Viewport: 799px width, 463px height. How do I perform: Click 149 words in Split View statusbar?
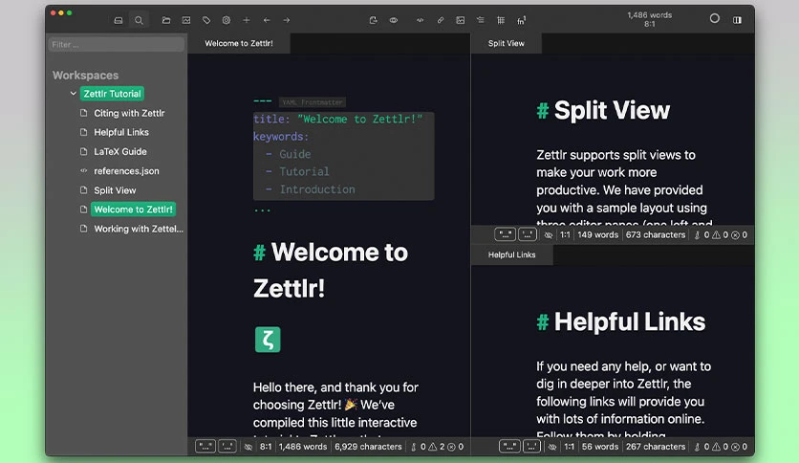pos(597,235)
